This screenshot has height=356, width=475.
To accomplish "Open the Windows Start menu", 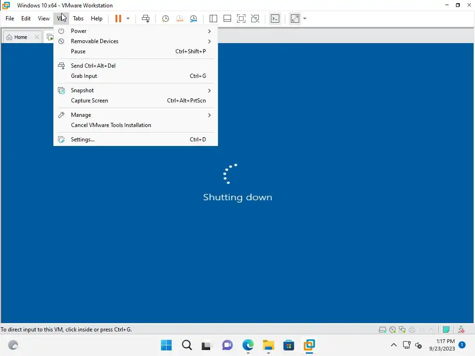I will (166, 345).
